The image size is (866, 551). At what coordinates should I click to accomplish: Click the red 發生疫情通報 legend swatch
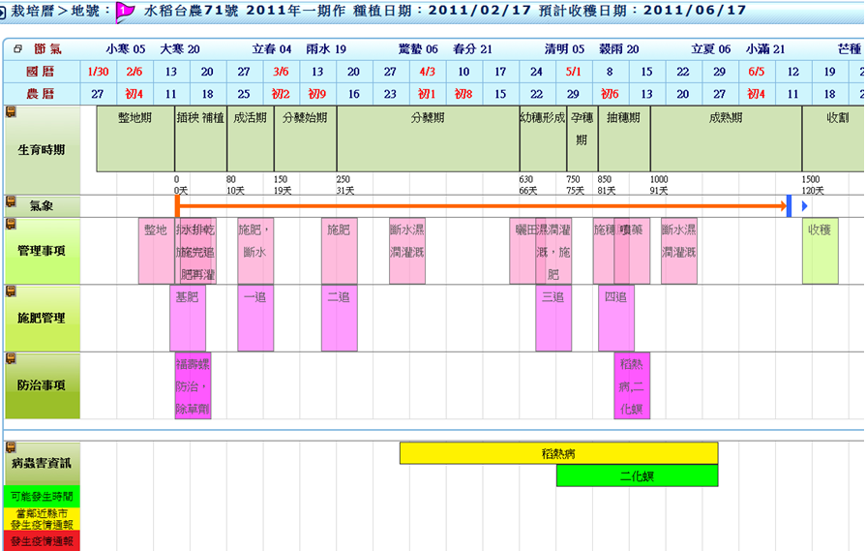click(x=42, y=540)
